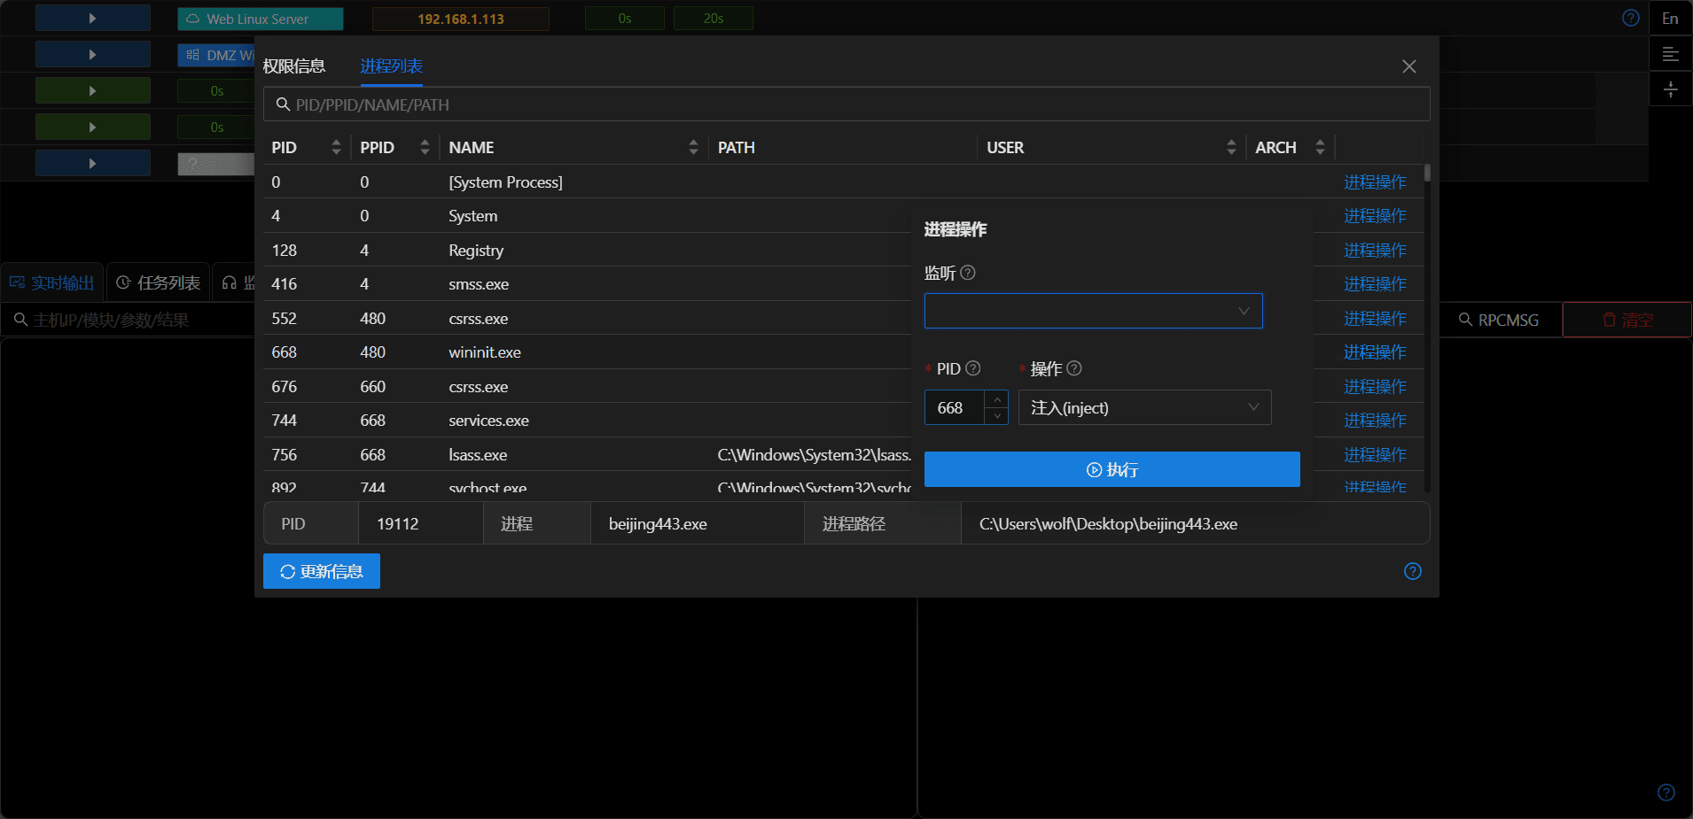Open 进程操作 for System row
1693x819 pixels.
pyautogui.click(x=1375, y=215)
